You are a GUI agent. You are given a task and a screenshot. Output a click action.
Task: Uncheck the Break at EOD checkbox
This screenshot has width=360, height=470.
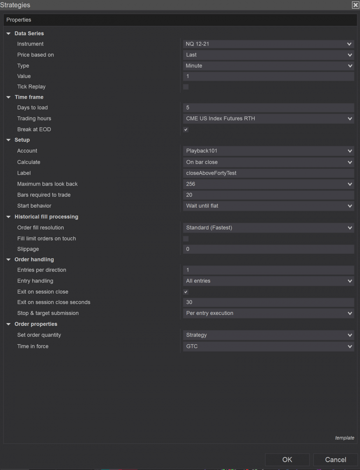point(186,130)
